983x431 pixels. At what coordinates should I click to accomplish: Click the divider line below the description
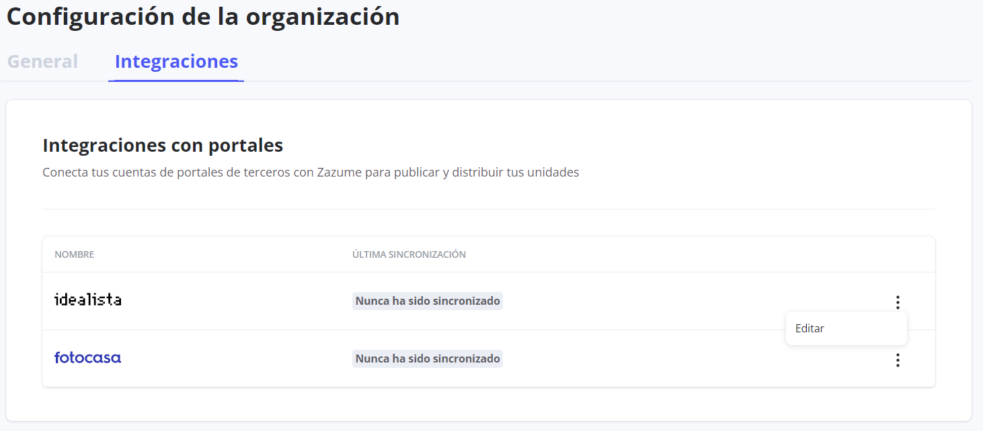point(488,209)
